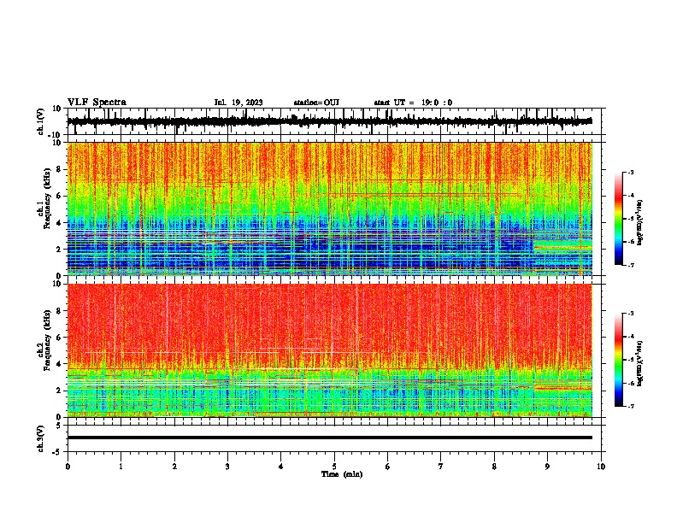Click the ch.1 frequency spectrogram plot
The image size is (677, 523).
tap(330, 209)
